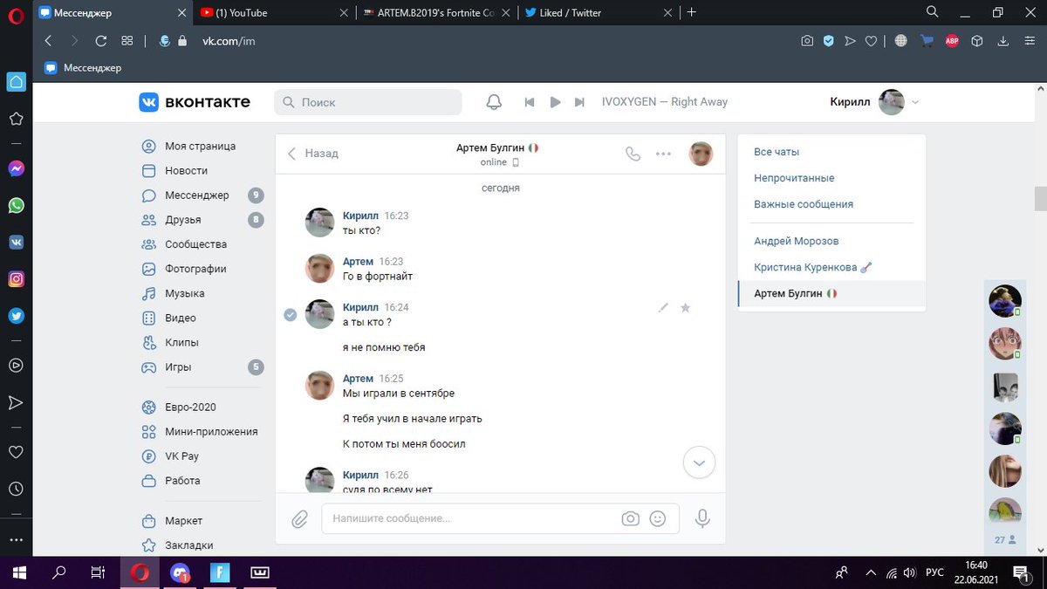Open the emoji smiley picker
The image size is (1047, 589).
658,519
